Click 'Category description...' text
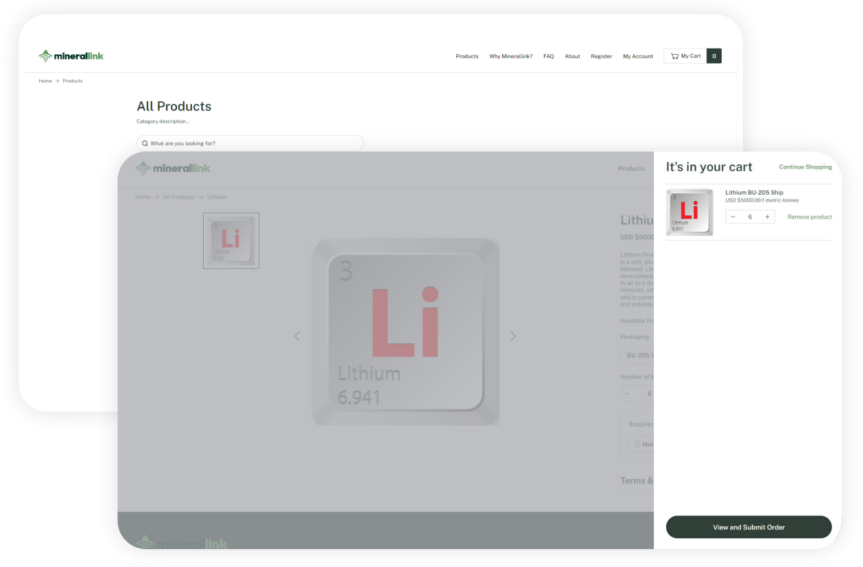 pyautogui.click(x=163, y=121)
